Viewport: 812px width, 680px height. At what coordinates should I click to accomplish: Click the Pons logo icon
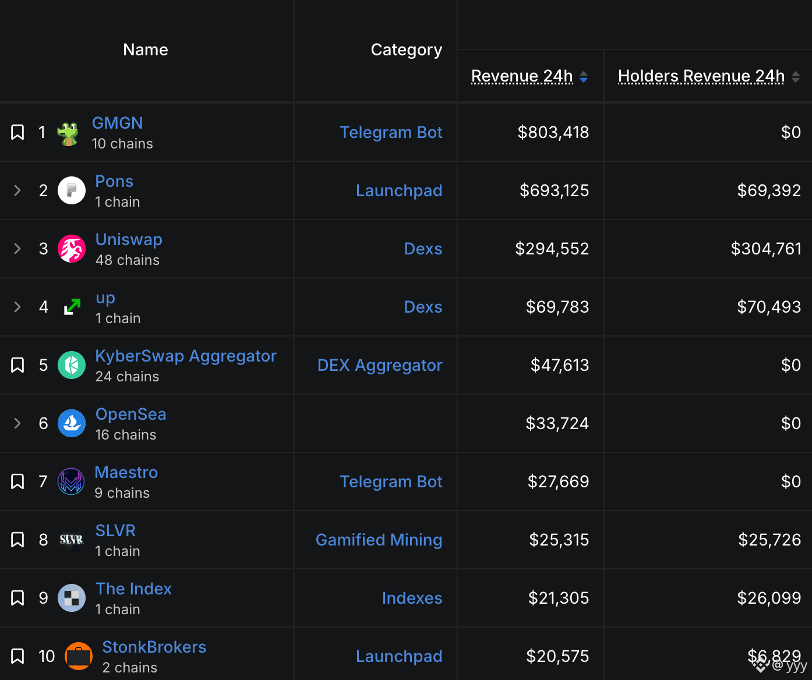coord(72,190)
